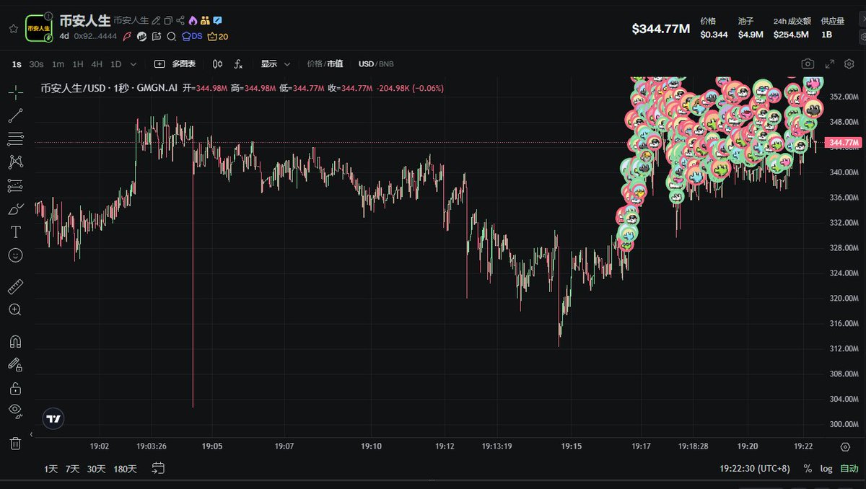The height and width of the screenshot is (489, 866).
Task: Hide all drawings with eye icon
Action: [x=15, y=411]
